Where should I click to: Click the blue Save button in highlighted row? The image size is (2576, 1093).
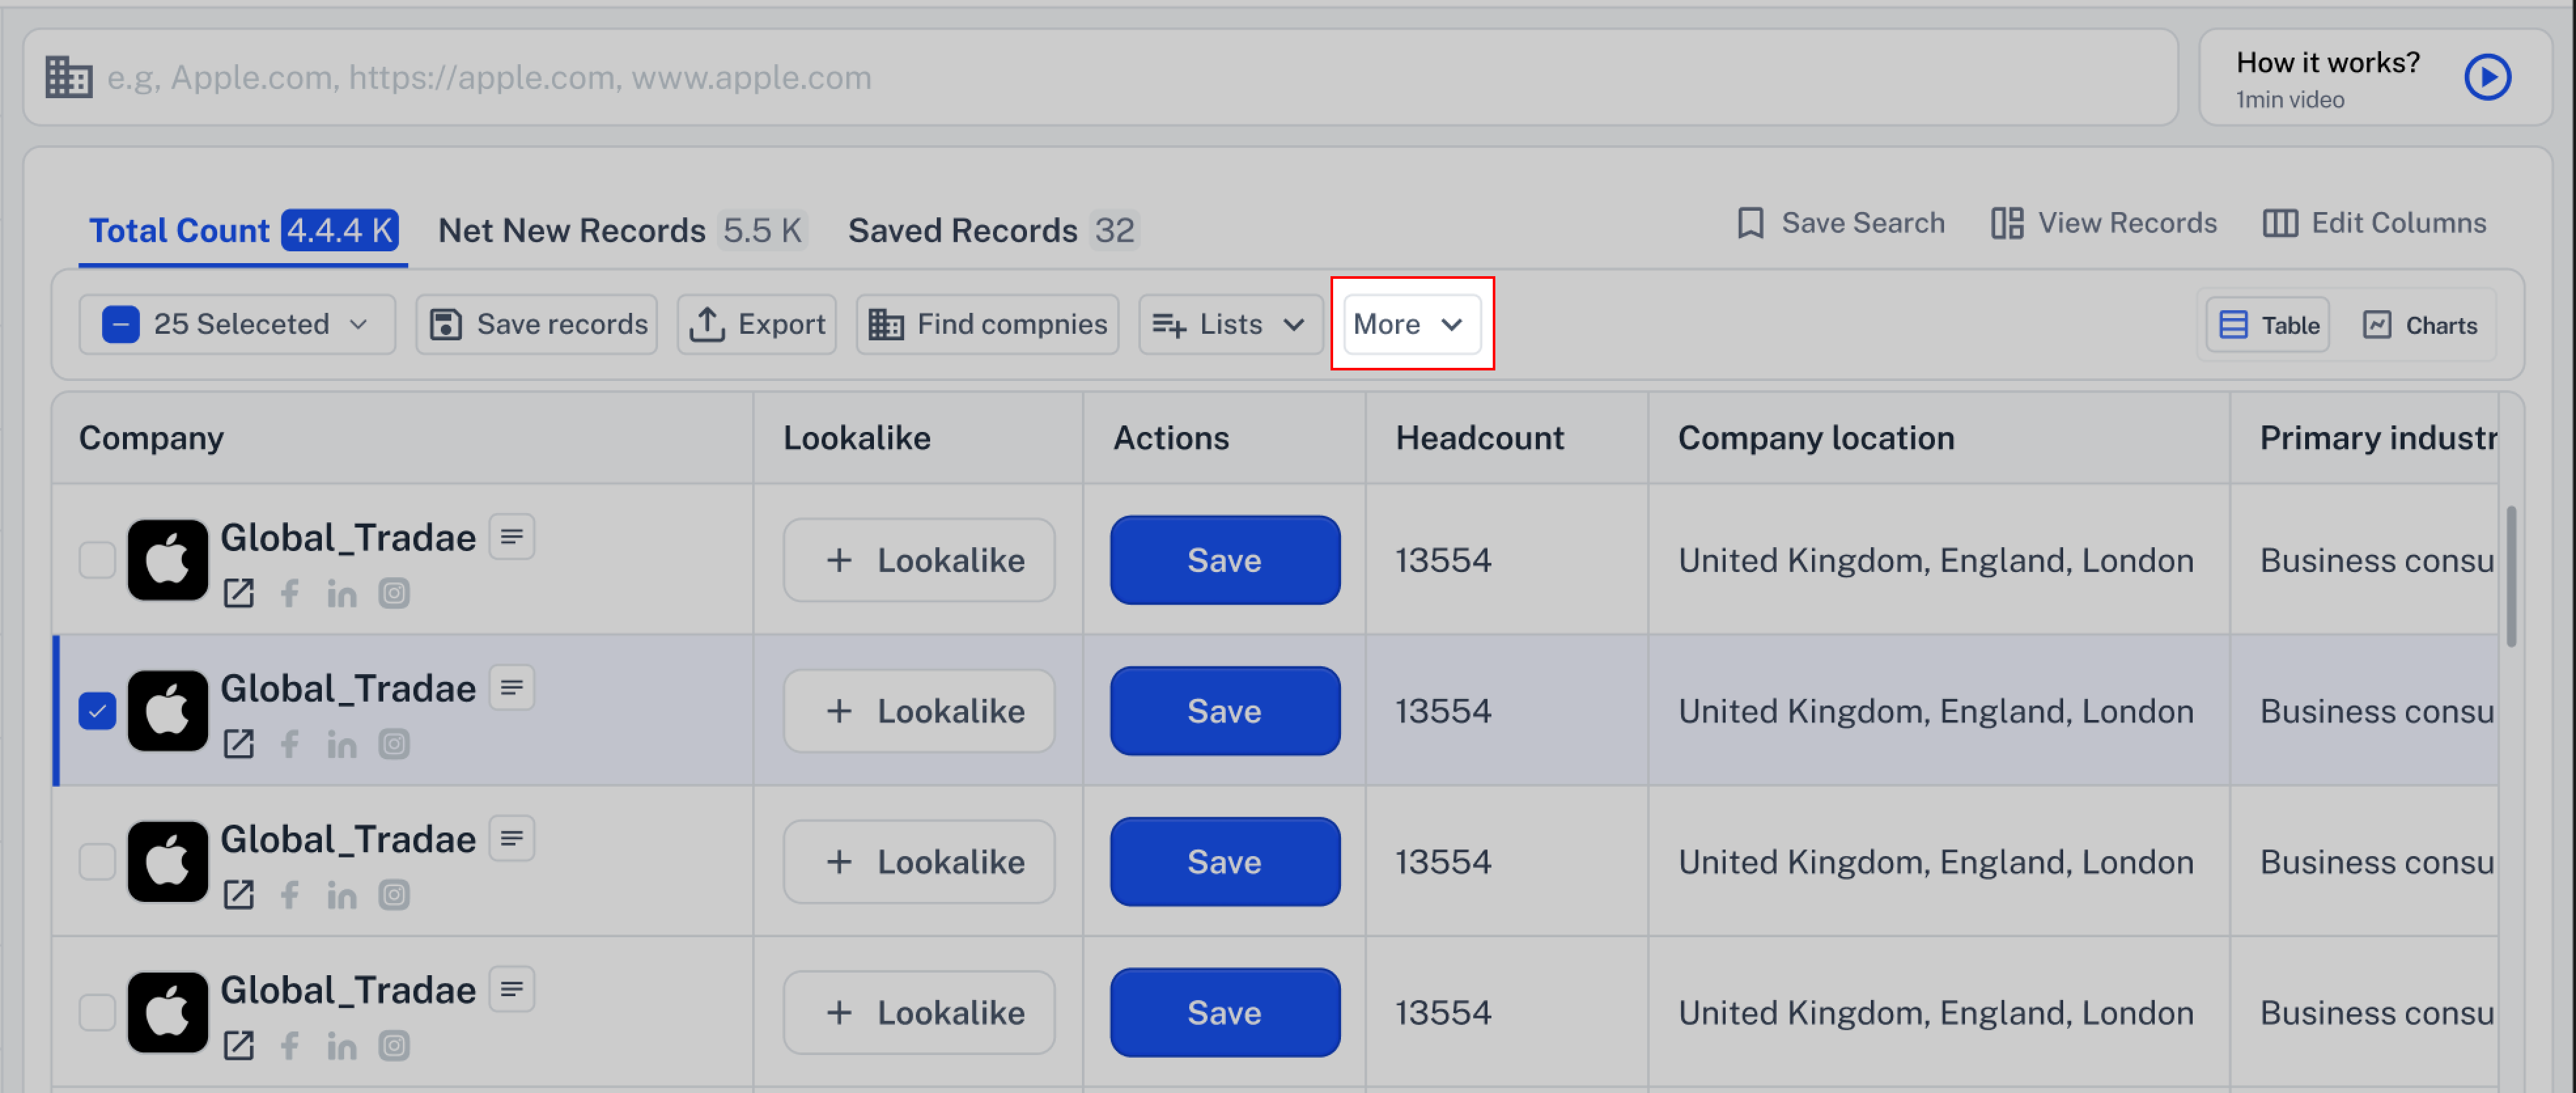pyautogui.click(x=1225, y=711)
